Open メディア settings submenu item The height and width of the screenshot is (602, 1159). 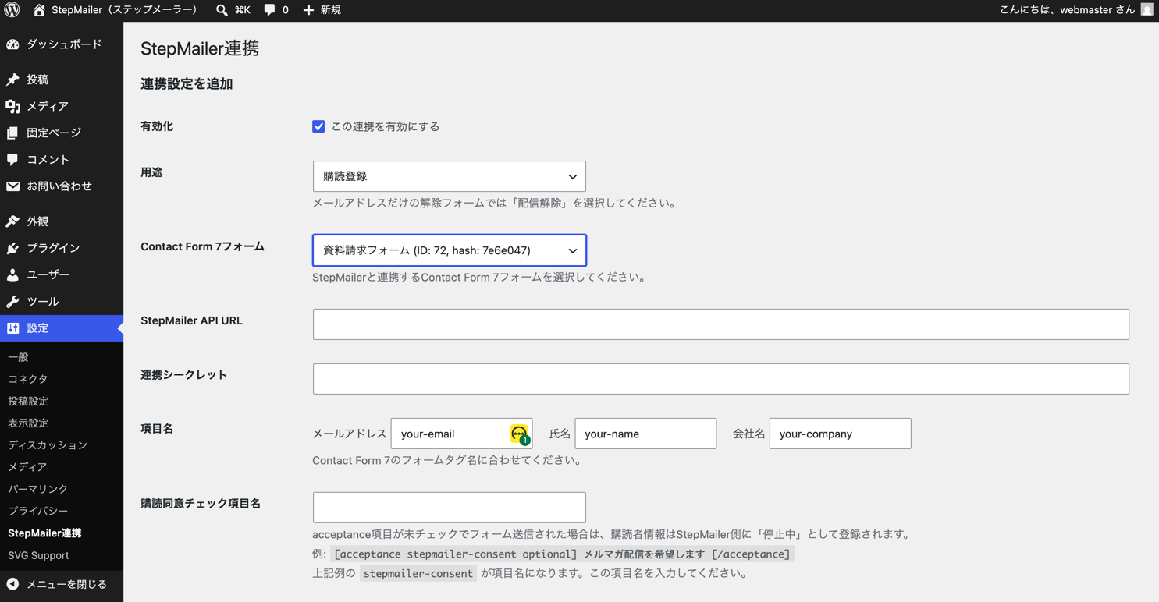[x=27, y=467]
